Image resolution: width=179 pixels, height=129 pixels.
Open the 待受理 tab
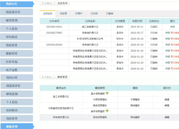point(63,13)
